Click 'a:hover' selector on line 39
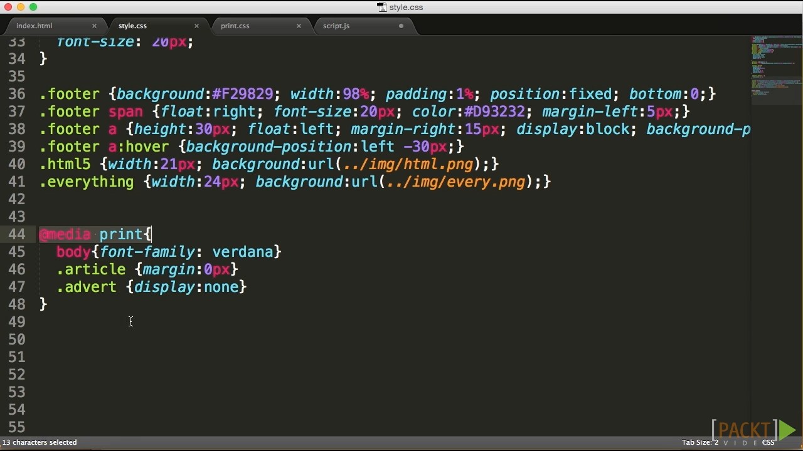Viewport: 803px width, 451px height. click(139, 147)
